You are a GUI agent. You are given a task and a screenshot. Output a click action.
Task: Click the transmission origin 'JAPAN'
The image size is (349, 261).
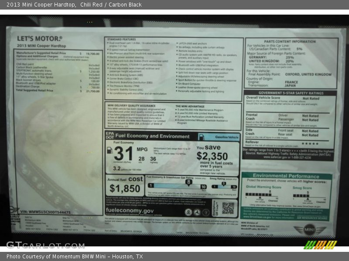click(x=290, y=85)
